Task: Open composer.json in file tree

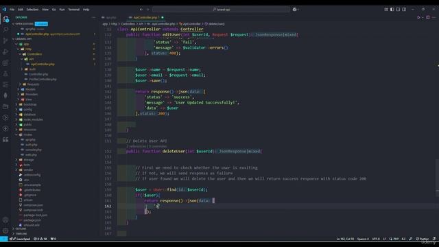Action: [33, 205]
